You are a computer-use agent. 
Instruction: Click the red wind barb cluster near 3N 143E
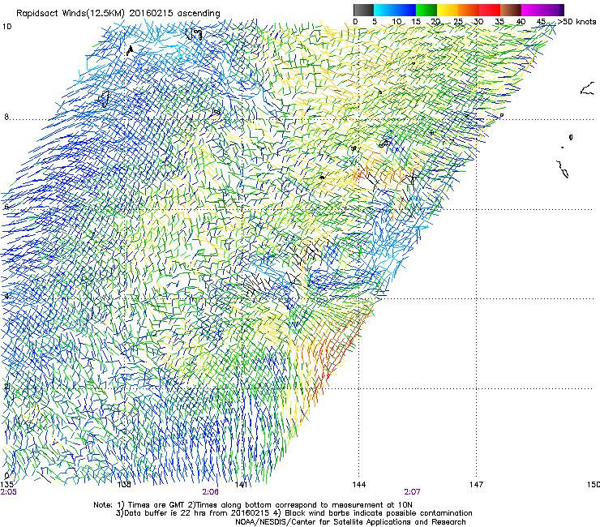pyautogui.click(x=336, y=352)
